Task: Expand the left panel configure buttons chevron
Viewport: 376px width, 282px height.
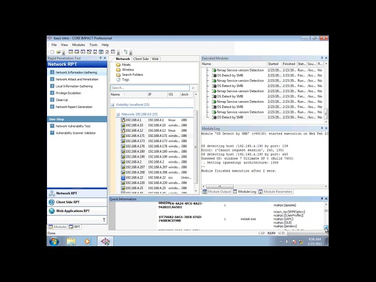Action: pos(104,219)
